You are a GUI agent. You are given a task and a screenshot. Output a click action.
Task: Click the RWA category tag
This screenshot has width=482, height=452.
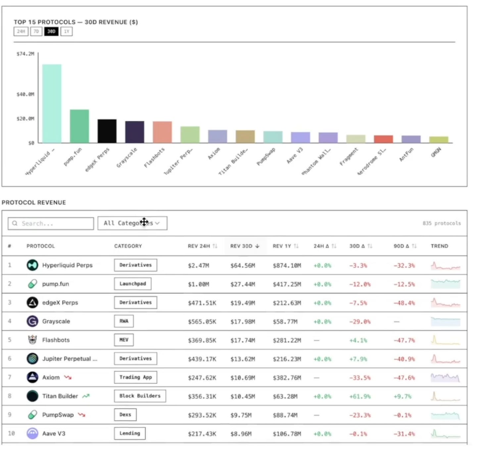(x=124, y=321)
